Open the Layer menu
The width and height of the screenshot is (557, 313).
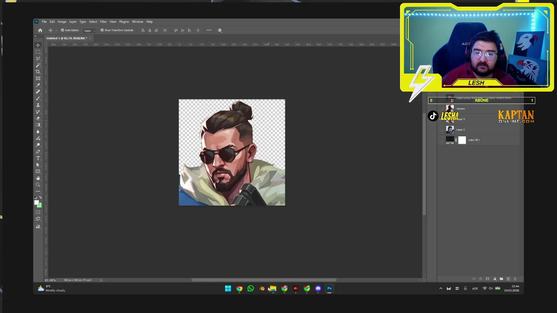click(x=73, y=21)
